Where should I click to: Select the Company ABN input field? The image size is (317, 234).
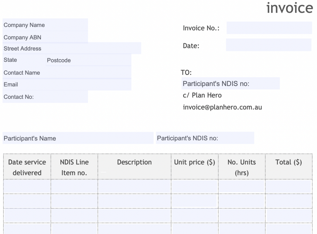pos(45,37)
